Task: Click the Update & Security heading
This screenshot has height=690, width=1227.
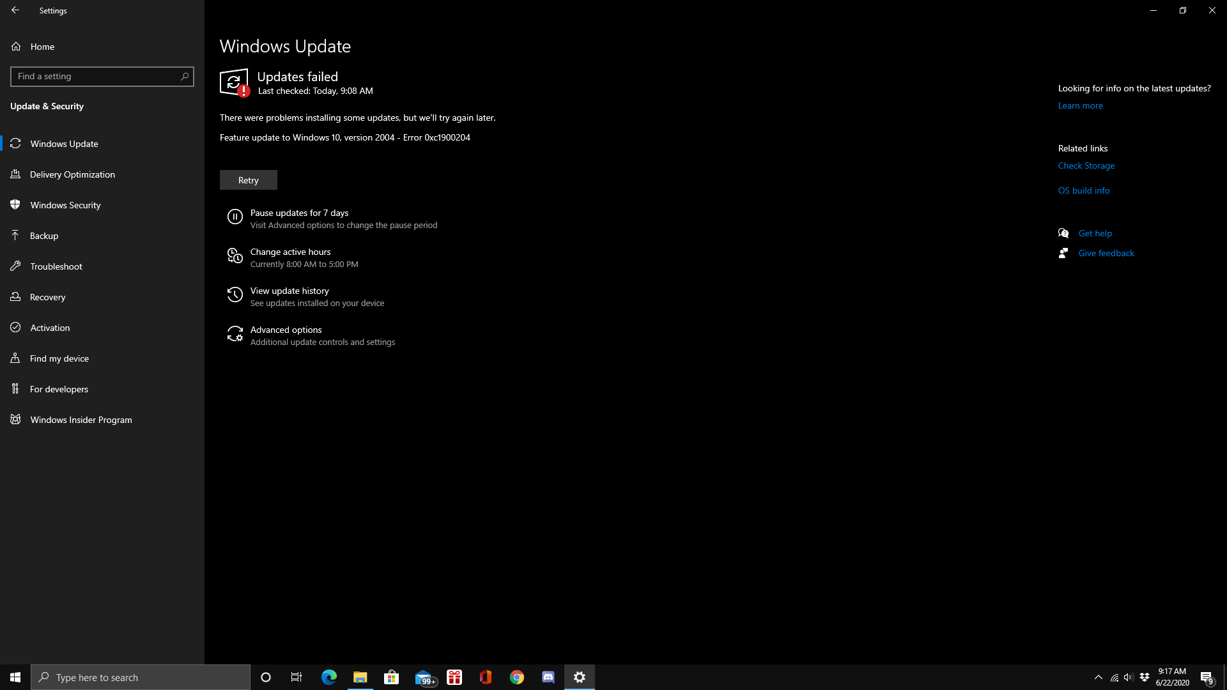Action: click(x=47, y=106)
